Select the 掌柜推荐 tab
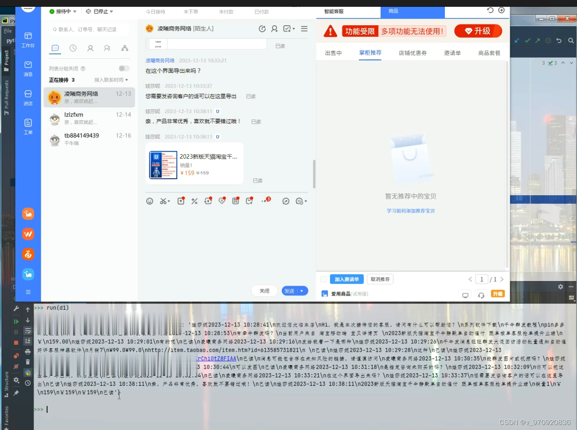The width and height of the screenshot is (577, 430). point(370,53)
